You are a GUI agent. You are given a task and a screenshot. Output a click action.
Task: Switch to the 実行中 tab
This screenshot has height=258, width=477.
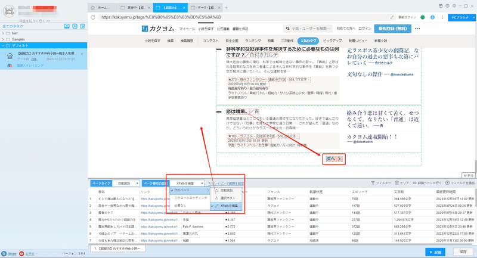[x=135, y=8]
